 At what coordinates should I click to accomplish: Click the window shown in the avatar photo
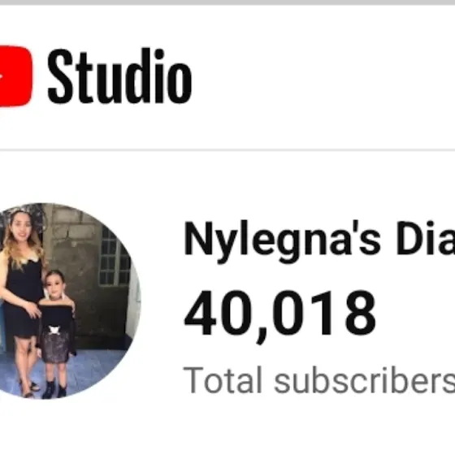pyautogui.click(x=114, y=257)
